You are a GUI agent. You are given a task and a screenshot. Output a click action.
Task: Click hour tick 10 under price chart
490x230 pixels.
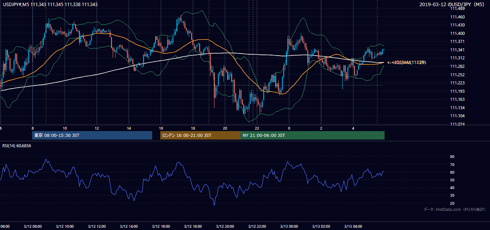(65, 128)
